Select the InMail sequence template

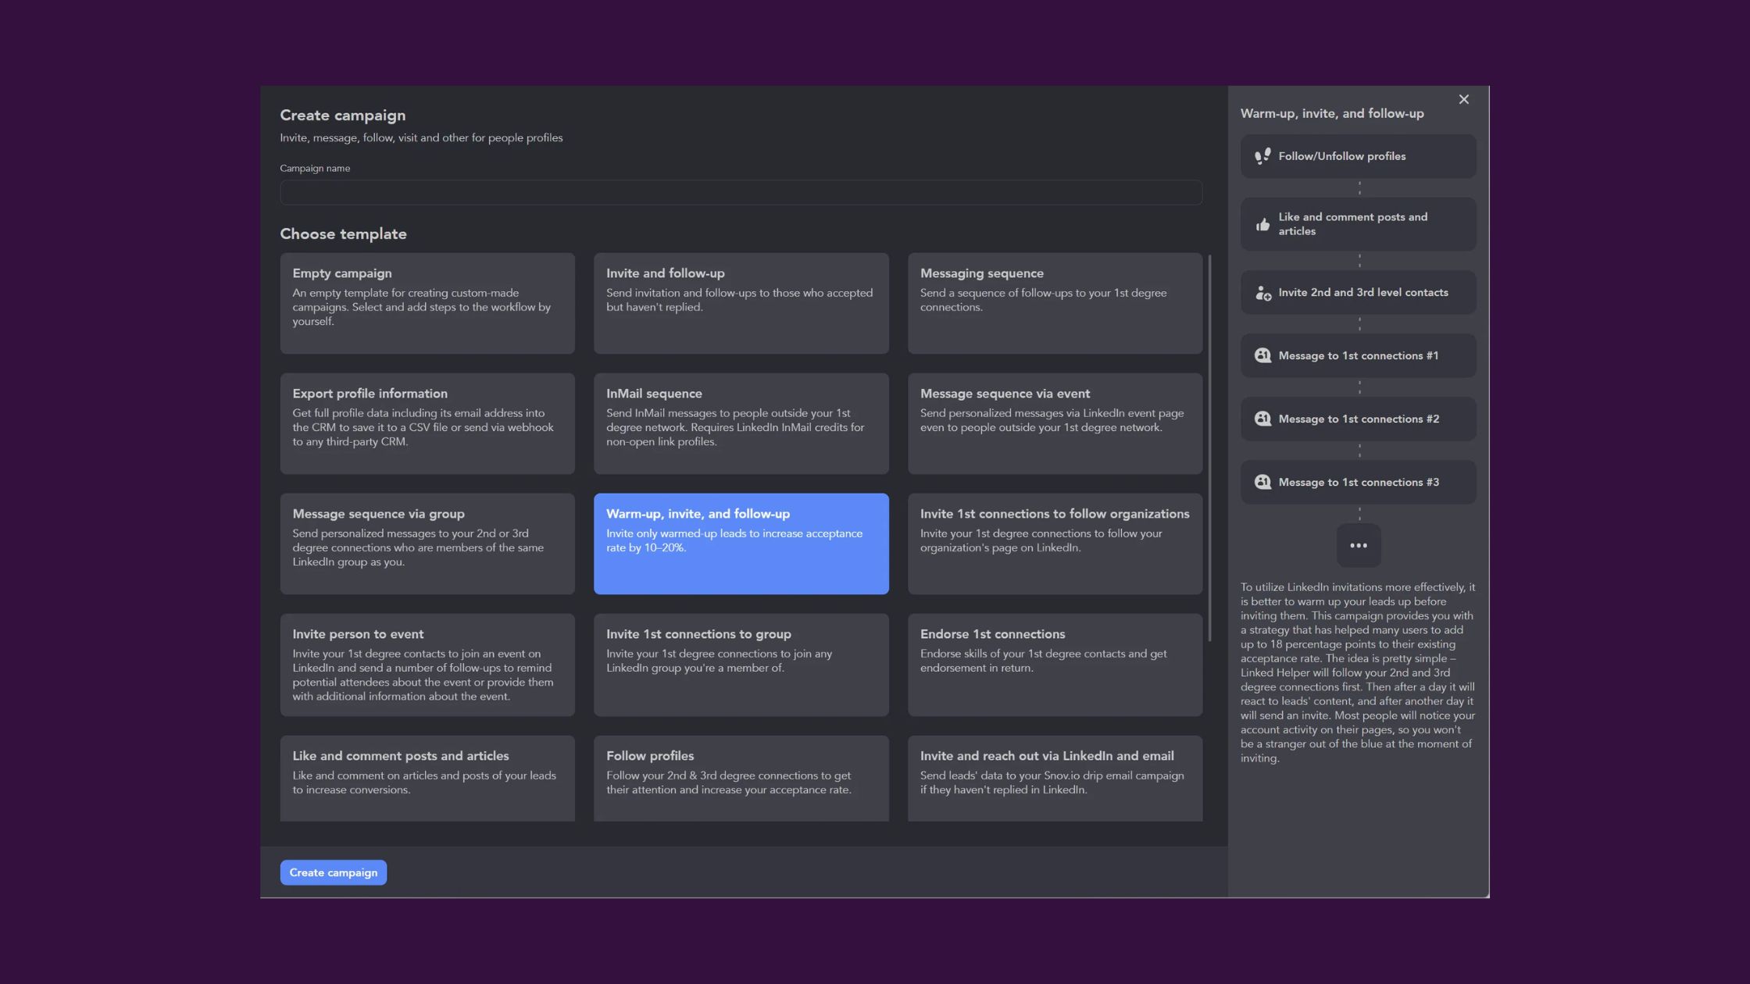click(741, 423)
